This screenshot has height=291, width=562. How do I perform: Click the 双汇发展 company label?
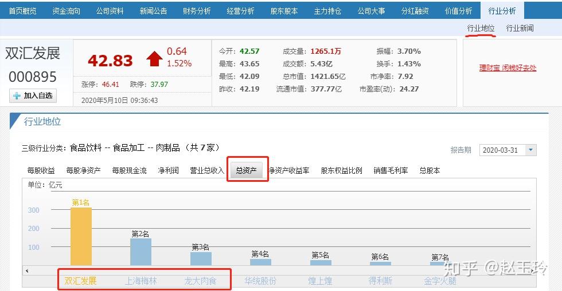click(x=81, y=281)
